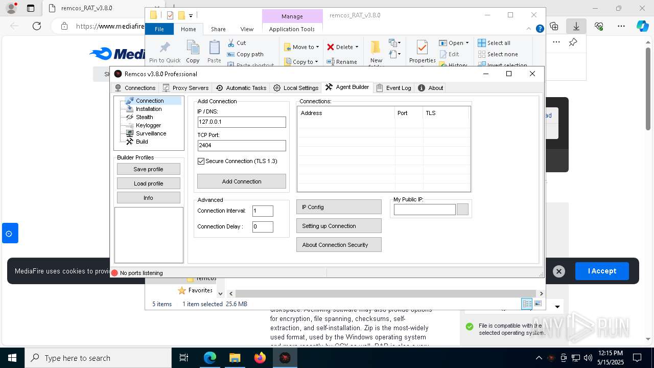Click the Info button under Builder Profiles
The image size is (654, 368).
(x=148, y=198)
